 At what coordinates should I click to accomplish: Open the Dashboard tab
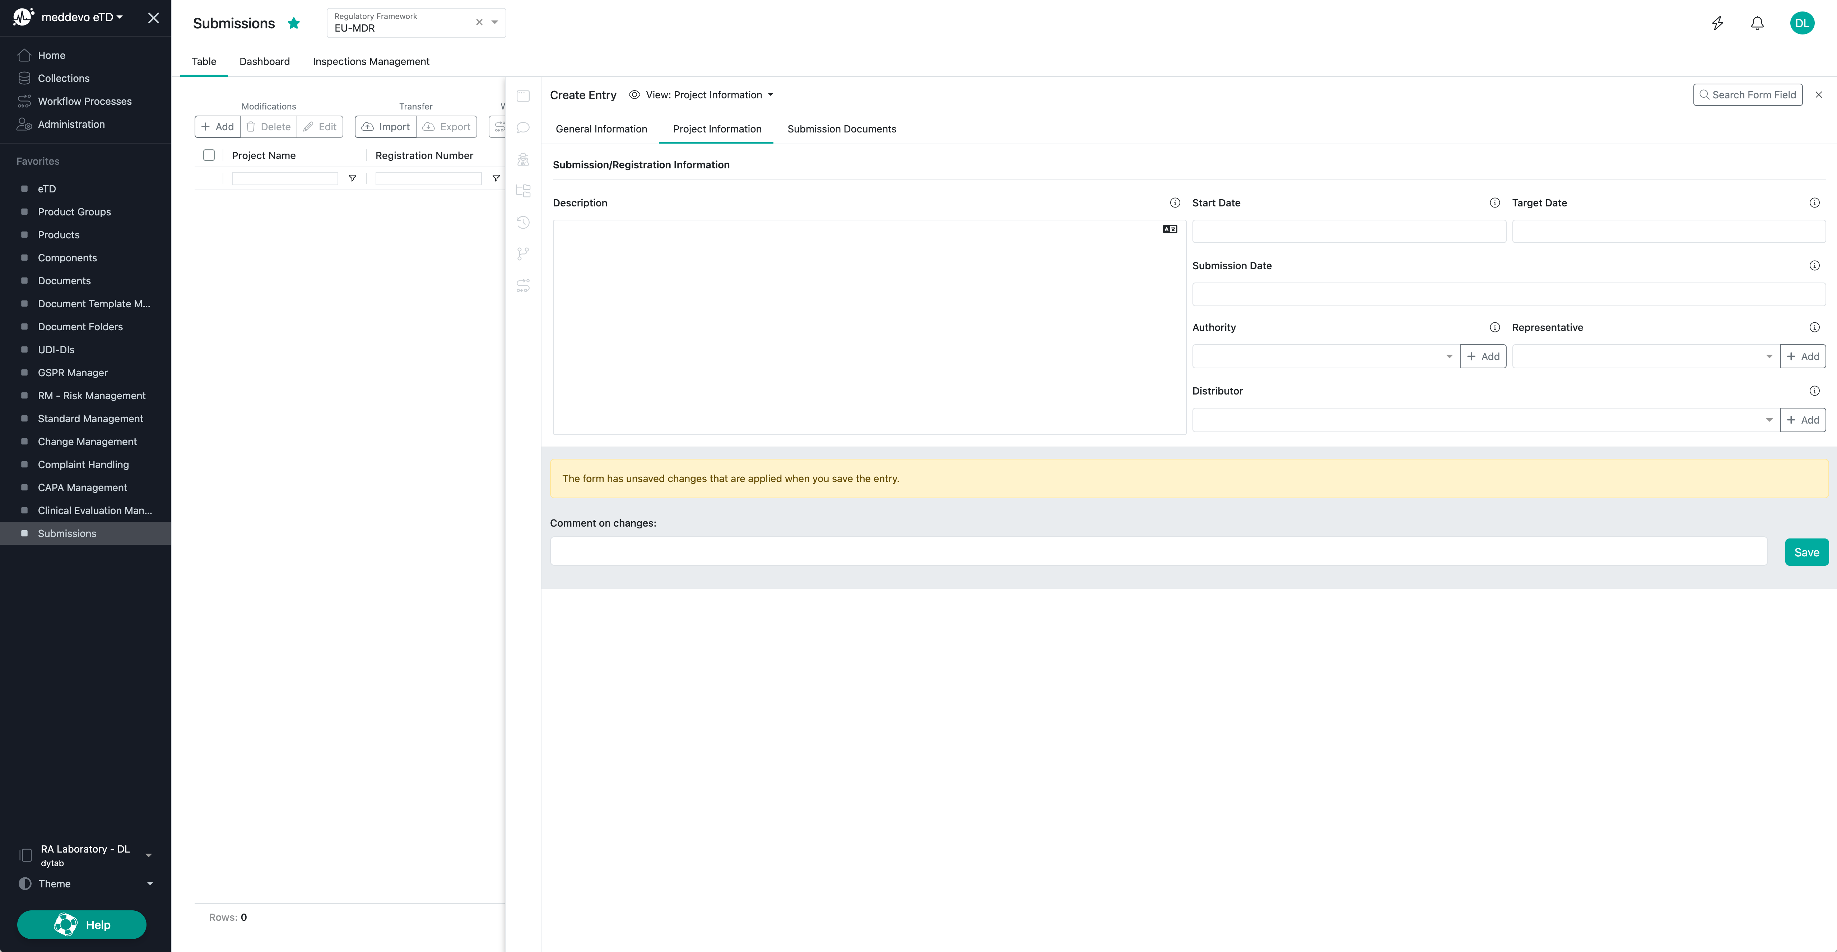pos(265,61)
